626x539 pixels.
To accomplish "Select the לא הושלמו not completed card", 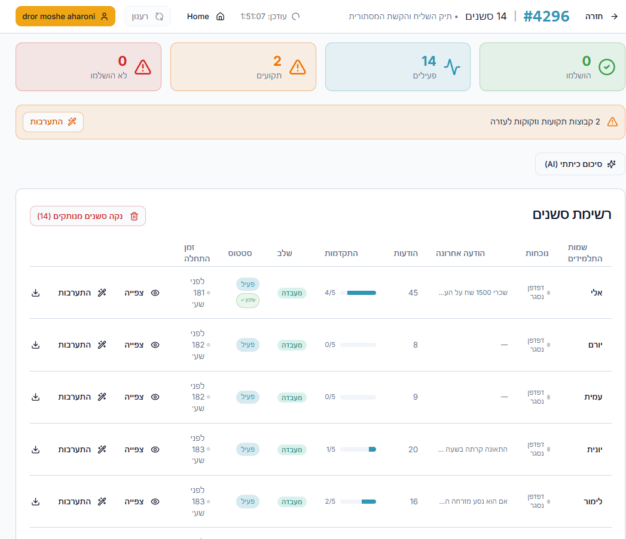I will click(88, 67).
